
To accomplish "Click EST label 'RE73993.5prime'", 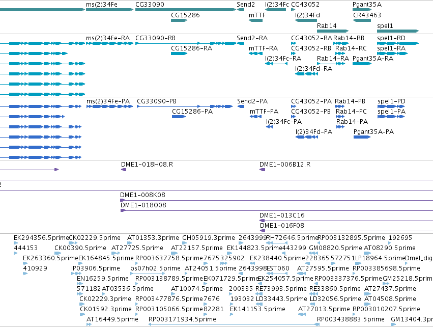I will [x=281, y=289].
